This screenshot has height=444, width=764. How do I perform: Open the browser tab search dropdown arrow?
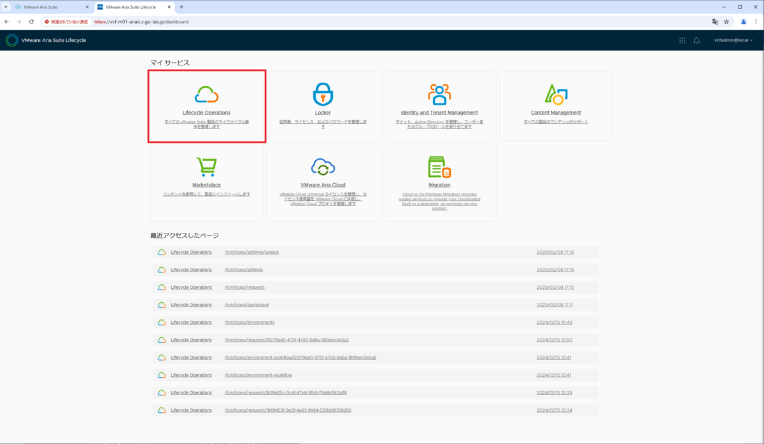pos(6,7)
